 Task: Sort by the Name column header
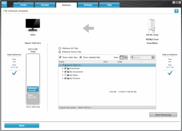point(81,62)
